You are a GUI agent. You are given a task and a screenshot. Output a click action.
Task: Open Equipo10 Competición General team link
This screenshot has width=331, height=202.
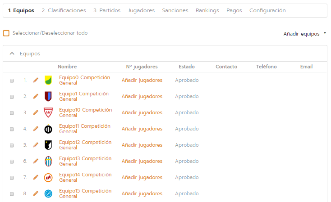tap(85, 112)
